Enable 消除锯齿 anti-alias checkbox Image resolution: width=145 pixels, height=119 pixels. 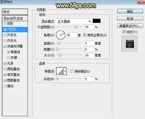(72, 71)
